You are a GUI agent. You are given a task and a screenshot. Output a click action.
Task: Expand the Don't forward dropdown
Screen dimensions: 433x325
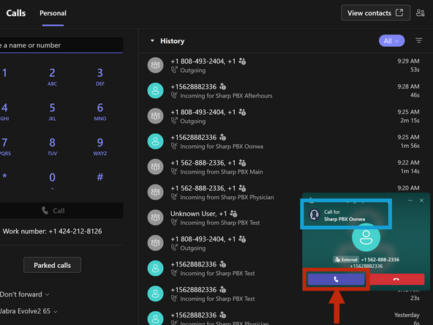pyautogui.click(x=24, y=294)
